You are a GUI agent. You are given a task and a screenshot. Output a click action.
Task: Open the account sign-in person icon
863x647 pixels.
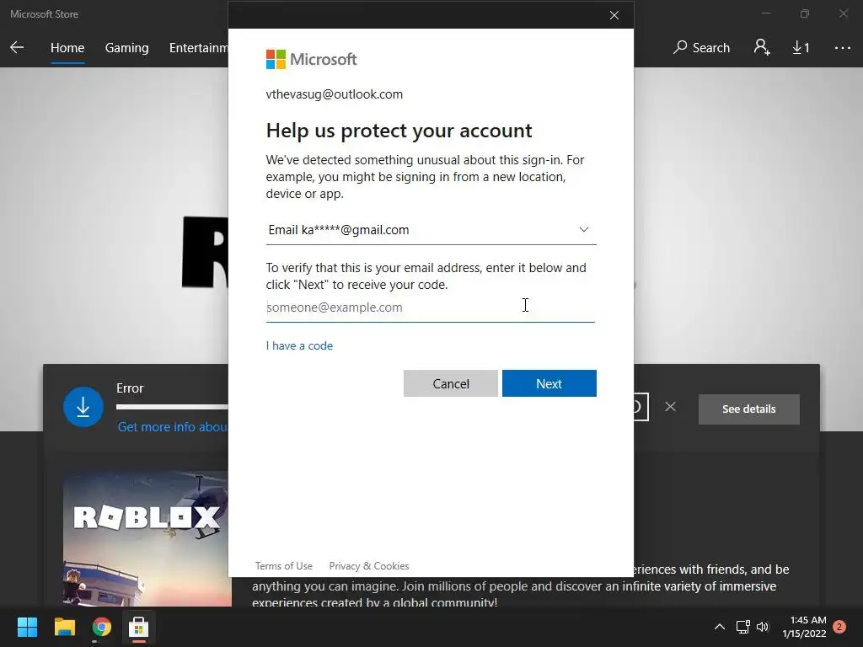point(762,48)
